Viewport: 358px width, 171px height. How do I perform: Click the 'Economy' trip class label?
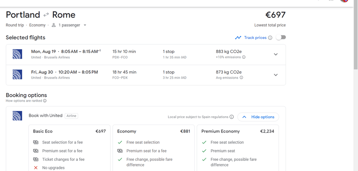click(37, 25)
